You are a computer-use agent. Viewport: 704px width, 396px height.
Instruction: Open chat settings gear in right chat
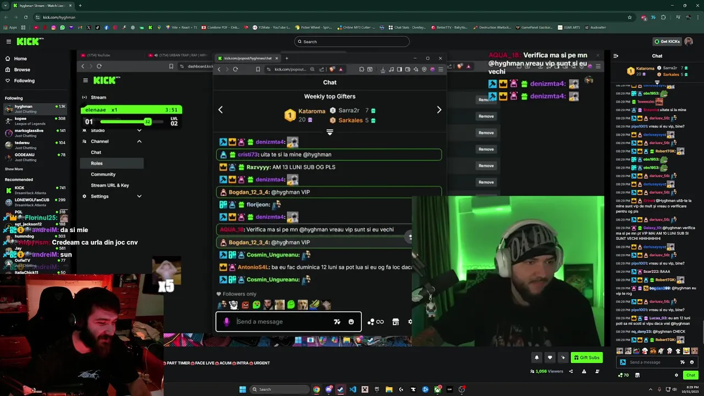(x=676, y=375)
